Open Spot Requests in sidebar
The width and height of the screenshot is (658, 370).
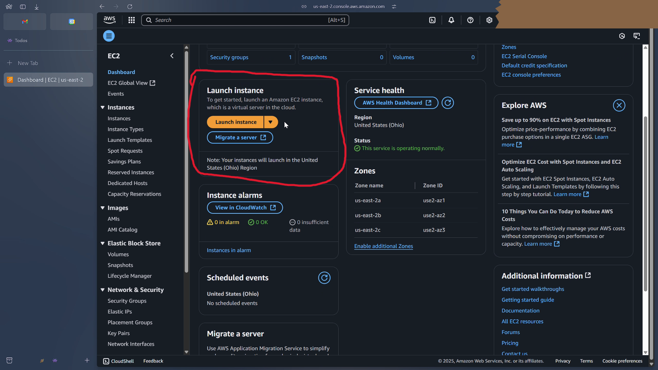(x=125, y=151)
